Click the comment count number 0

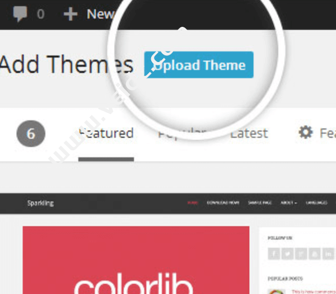pos(40,14)
